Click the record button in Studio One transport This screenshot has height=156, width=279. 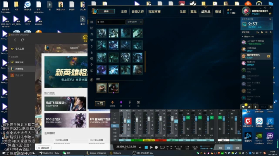click(x=156, y=148)
